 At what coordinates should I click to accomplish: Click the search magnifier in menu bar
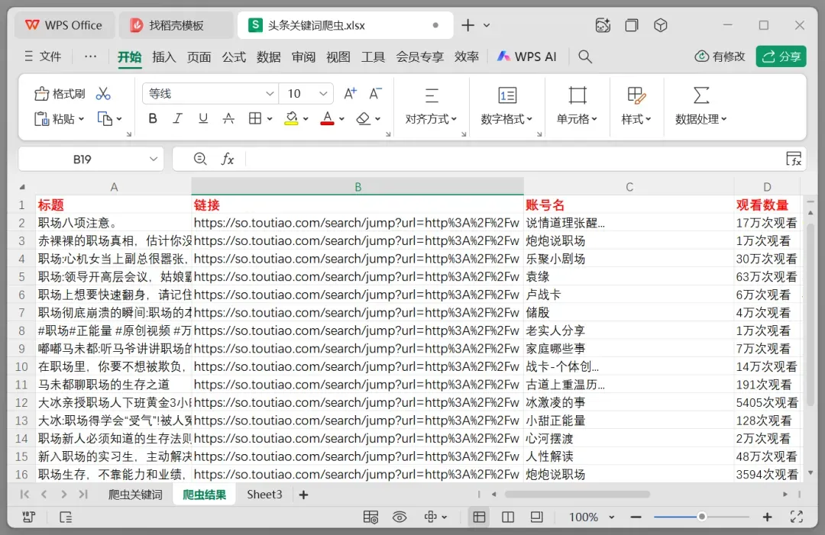585,56
